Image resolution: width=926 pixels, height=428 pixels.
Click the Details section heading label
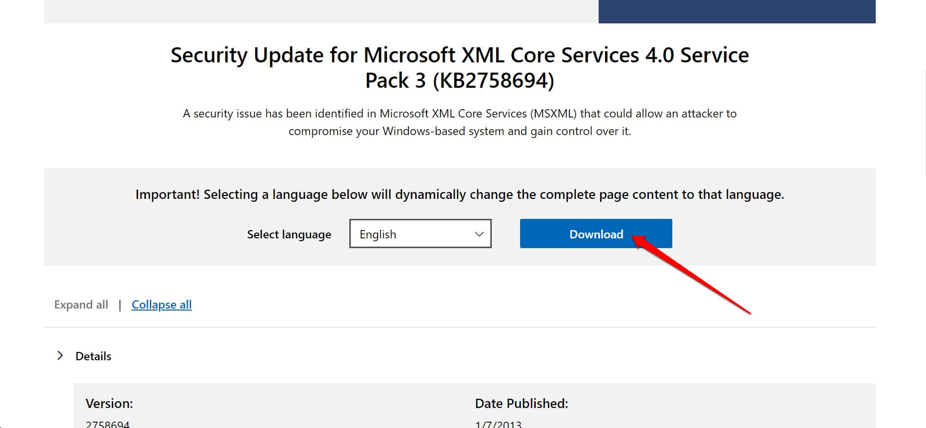click(x=93, y=356)
